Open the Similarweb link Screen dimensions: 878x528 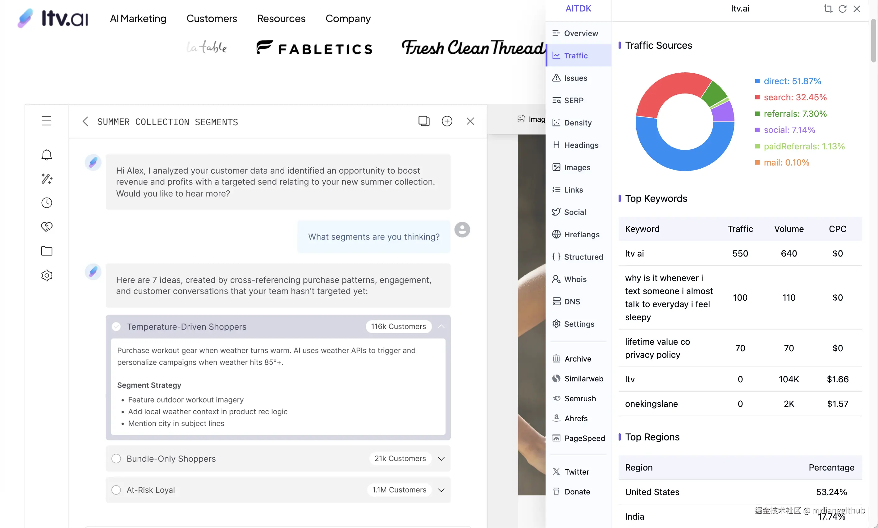(583, 379)
